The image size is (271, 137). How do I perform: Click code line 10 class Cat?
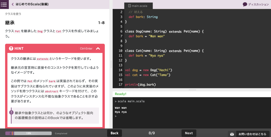click(164, 51)
